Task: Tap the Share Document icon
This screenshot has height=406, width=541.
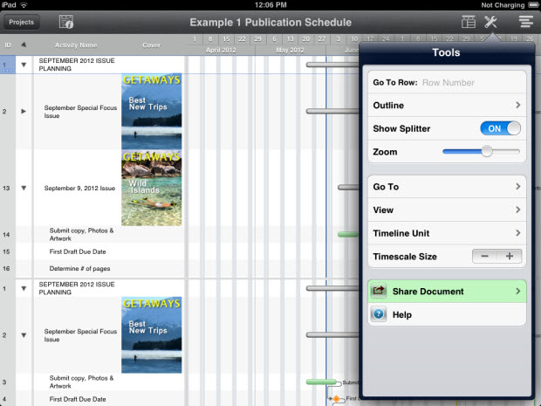Action: [x=379, y=292]
